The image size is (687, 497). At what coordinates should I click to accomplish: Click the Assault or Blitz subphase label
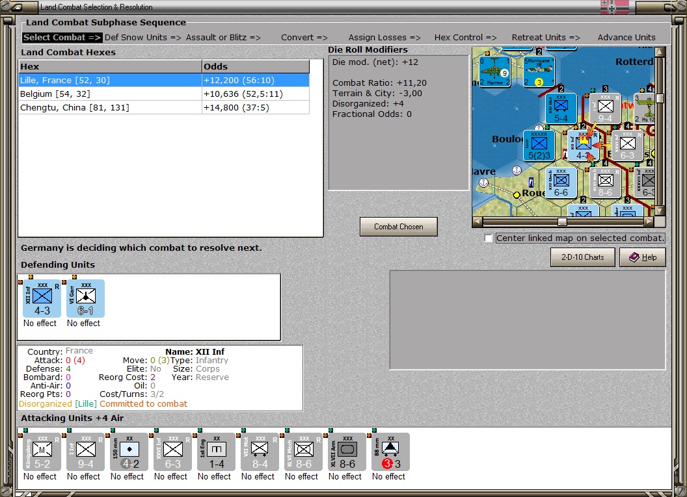click(223, 38)
